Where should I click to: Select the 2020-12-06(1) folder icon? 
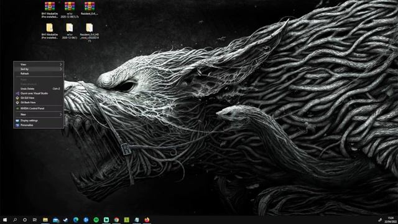(69, 27)
